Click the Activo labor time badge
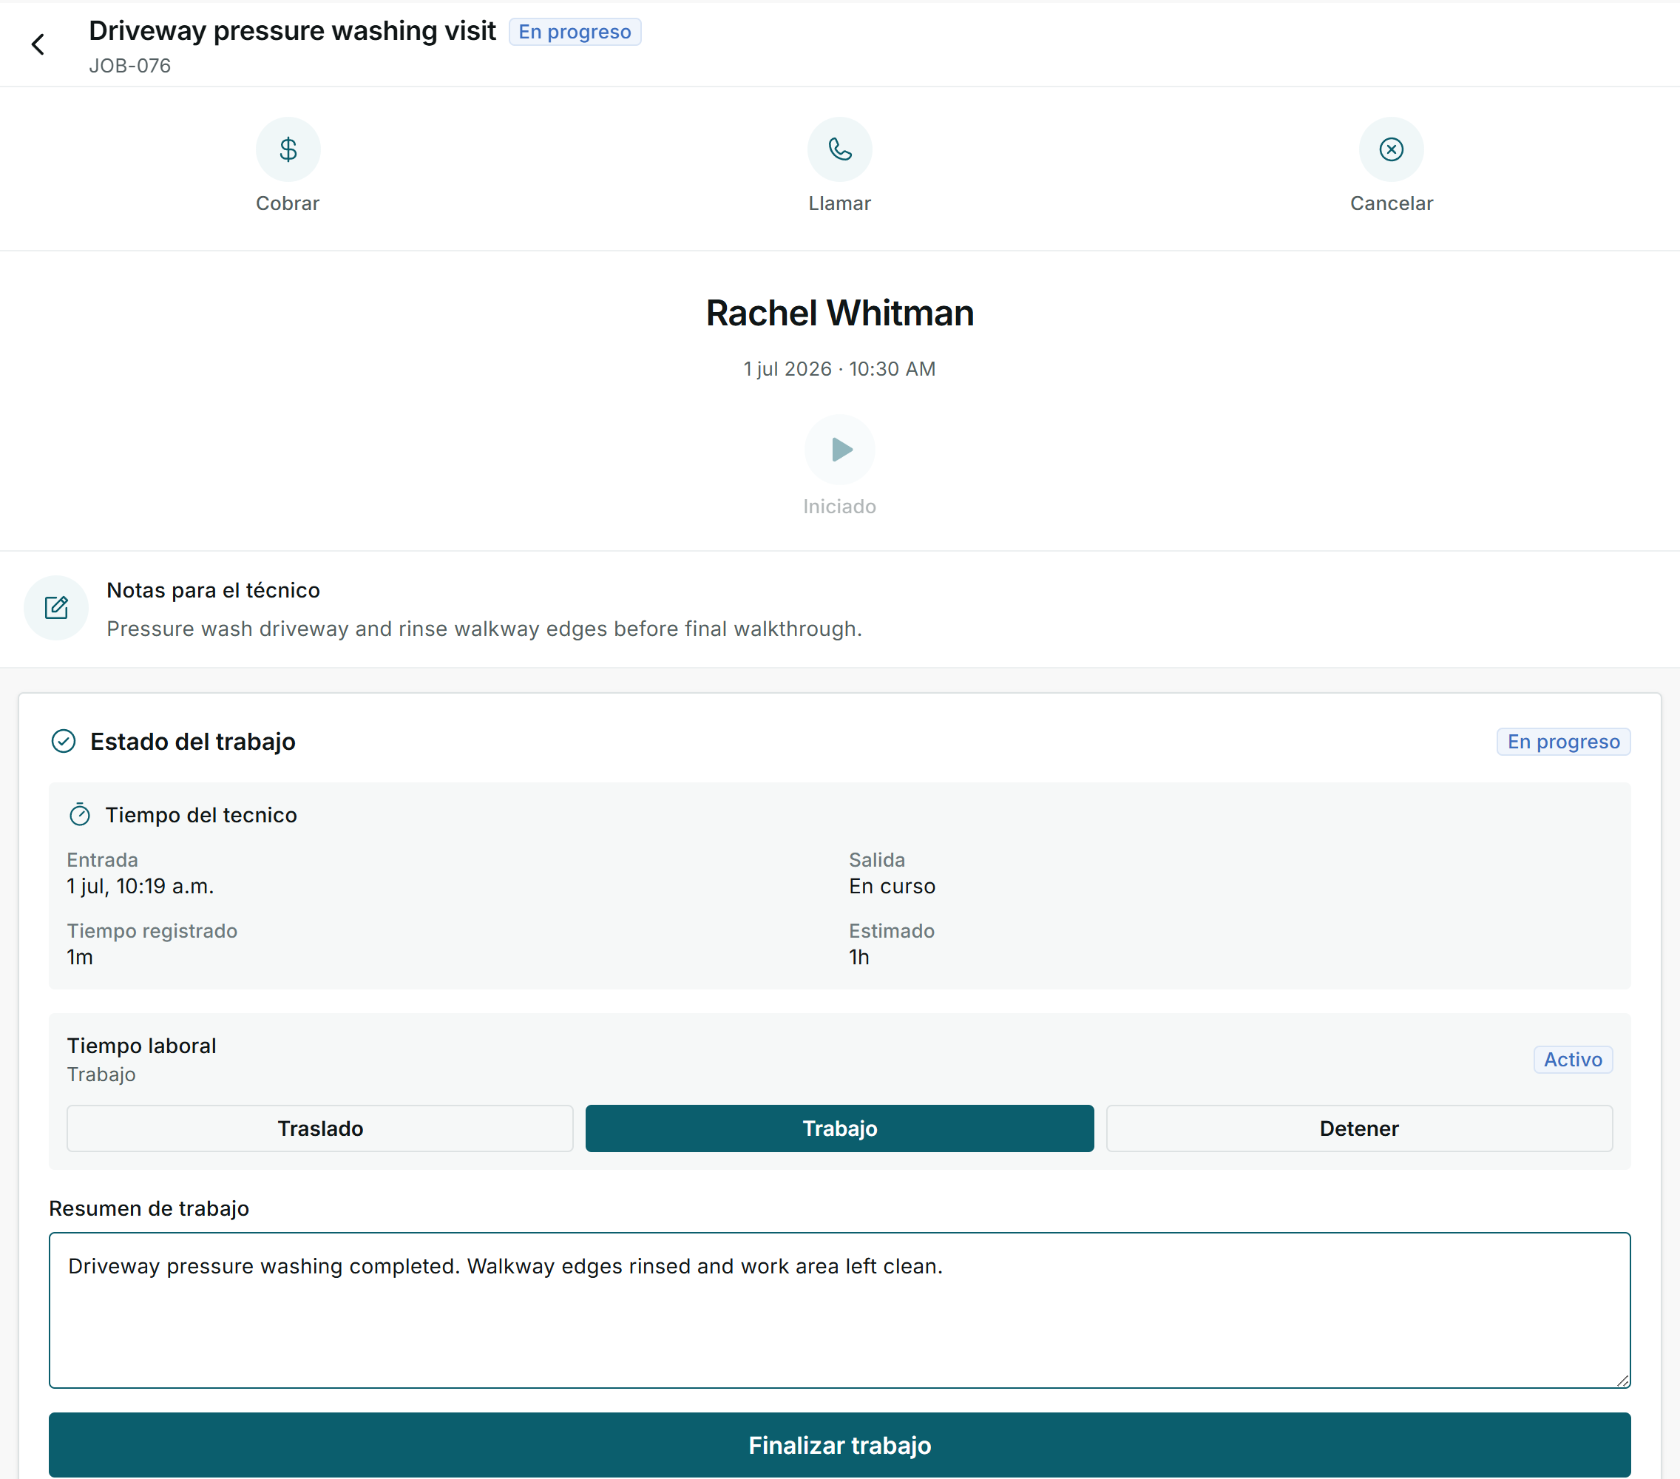 [x=1572, y=1059]
